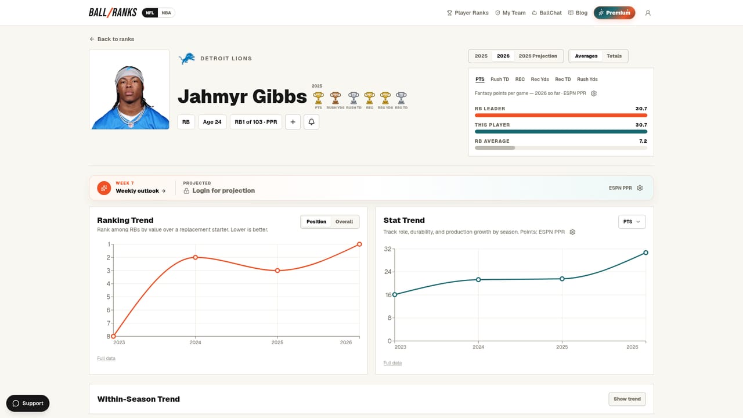Expand Within-Season Trend with Show trend

click(627, 399)
